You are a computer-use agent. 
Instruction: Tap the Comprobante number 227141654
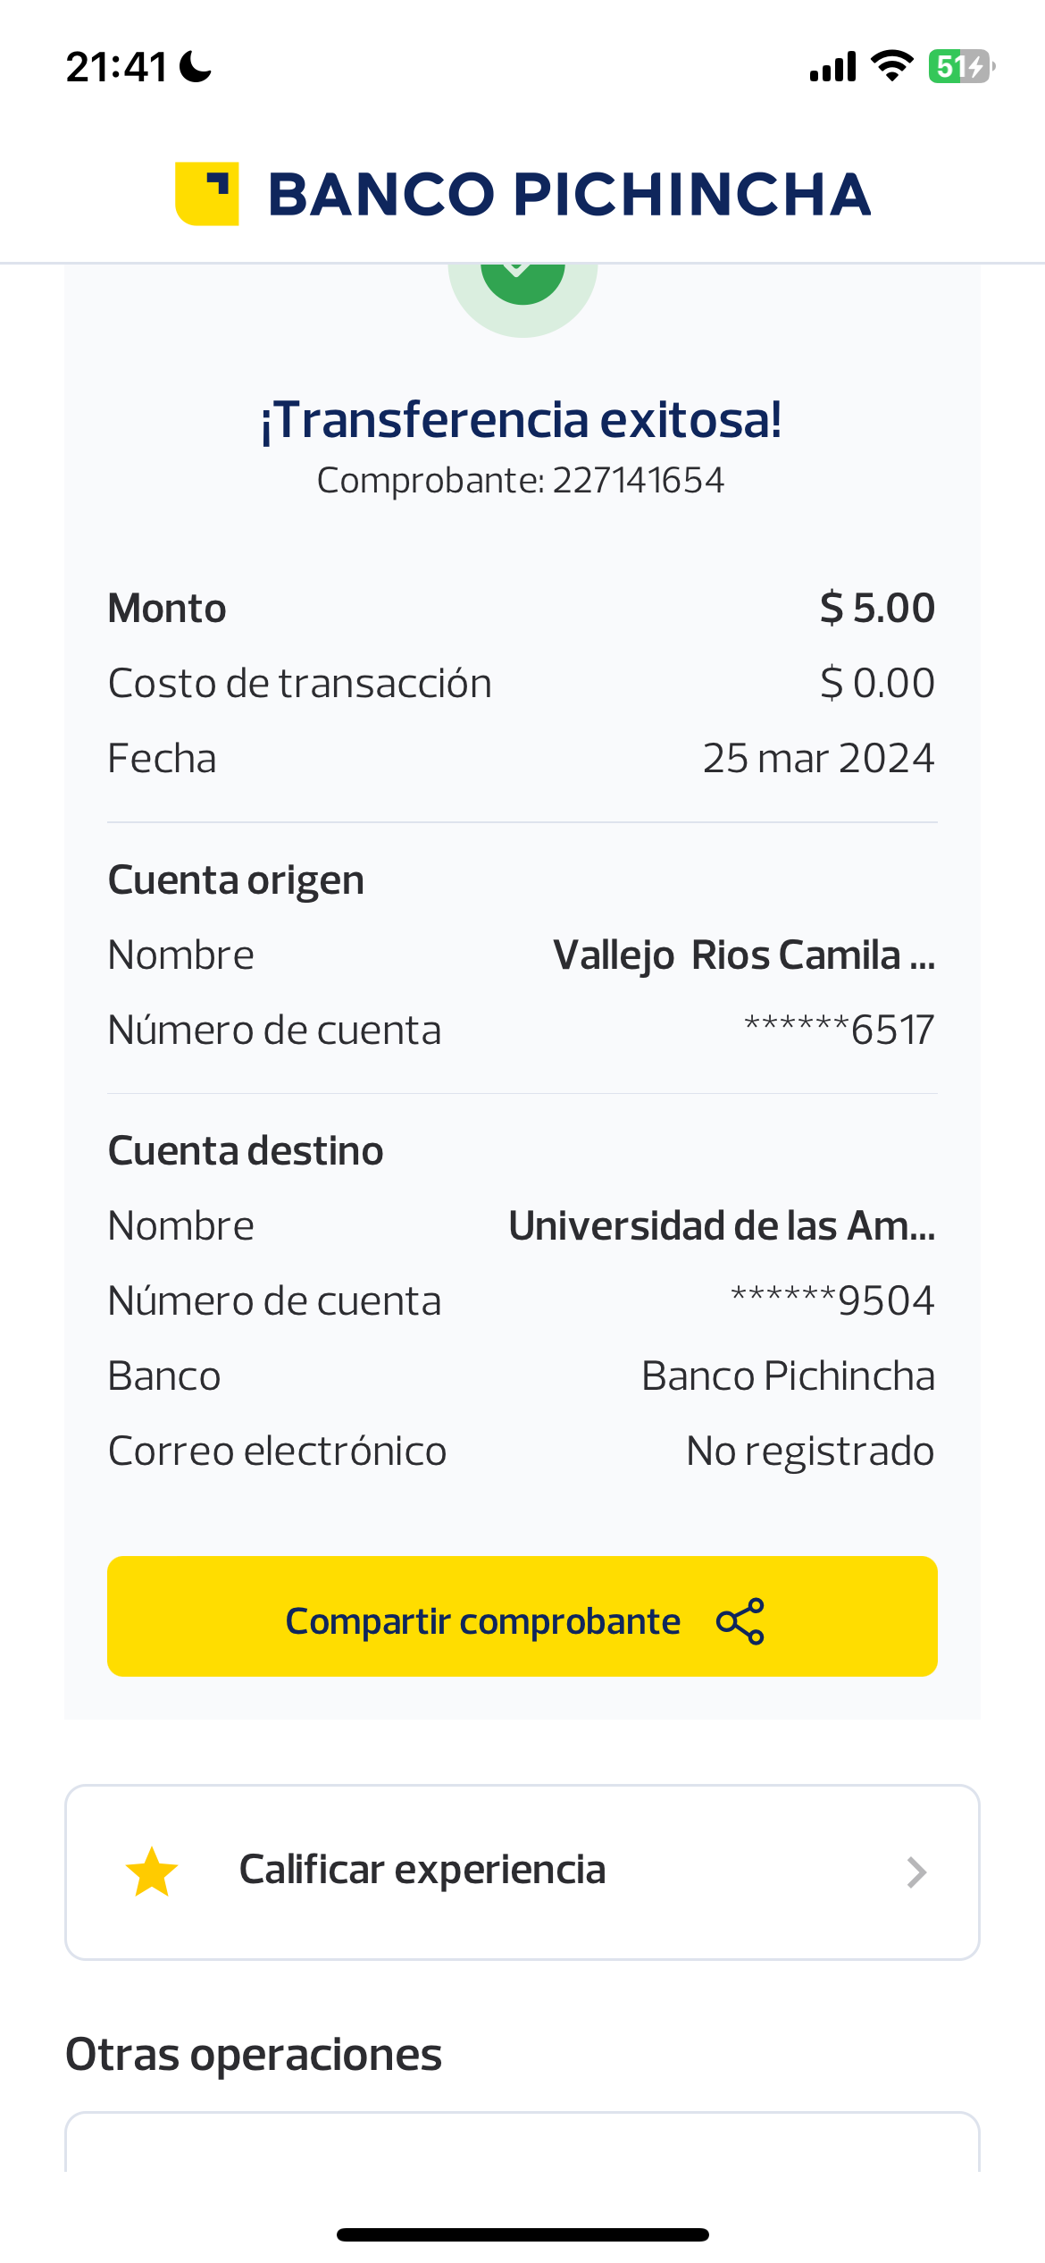click(638, 481)
